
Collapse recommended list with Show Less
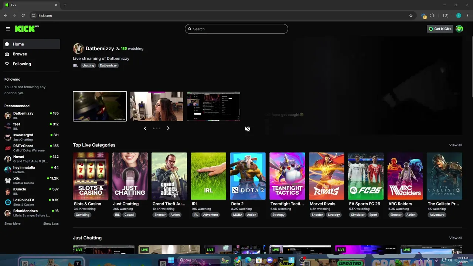51,224
